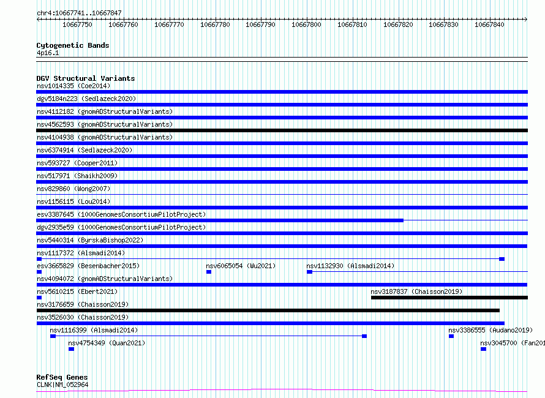
Task: Select variant nsv1116399 (Alsmadi2014)
Action: 94,330
